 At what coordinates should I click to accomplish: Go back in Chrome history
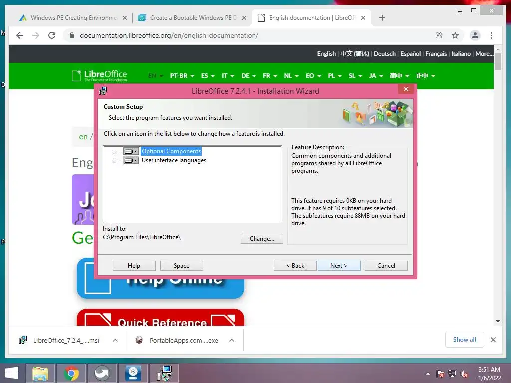20,35
